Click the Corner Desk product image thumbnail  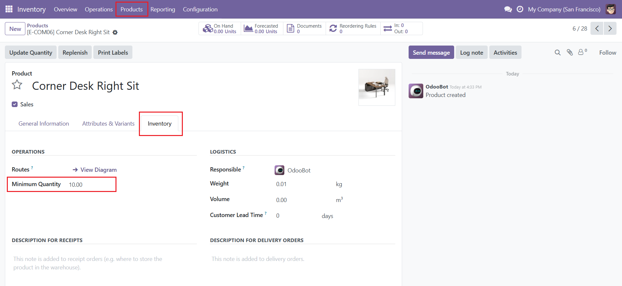(x=377, y=87)
